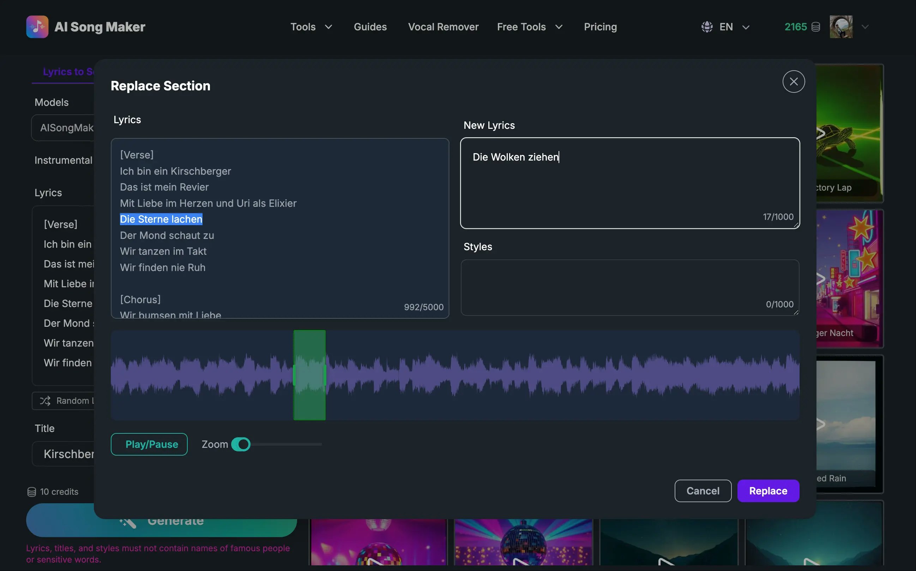
Task: Focus the New Lyrics text field
Action: coord(630,183)
